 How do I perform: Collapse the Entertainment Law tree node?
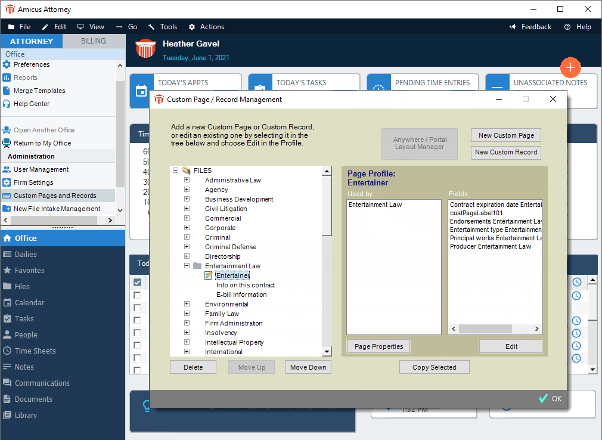[x=187, y=266]
